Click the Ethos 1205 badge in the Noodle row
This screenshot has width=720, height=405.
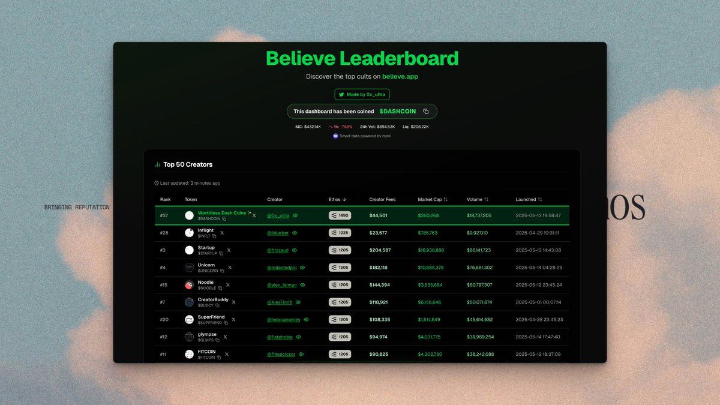pos(340,285)
